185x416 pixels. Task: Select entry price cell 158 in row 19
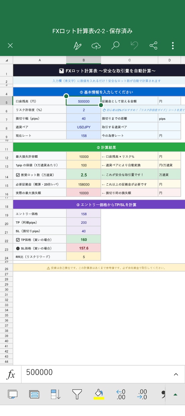point(84,214)
